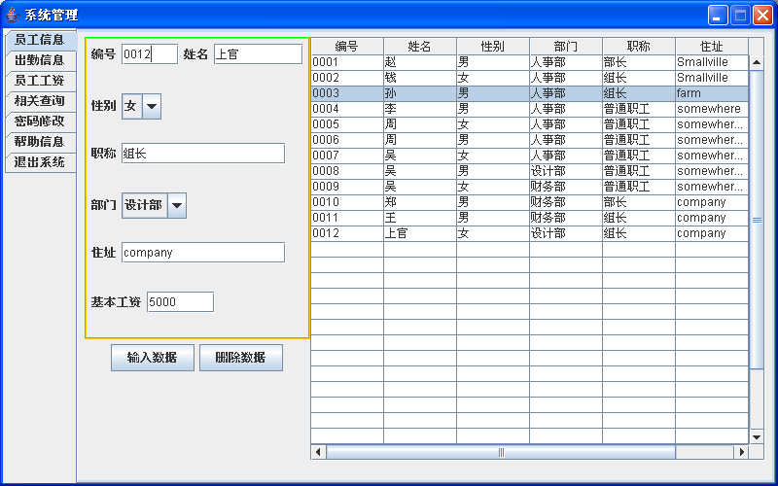778x486 pixels.
Task: Open the 员工信息 tab
Action: (x=40, y=40)
